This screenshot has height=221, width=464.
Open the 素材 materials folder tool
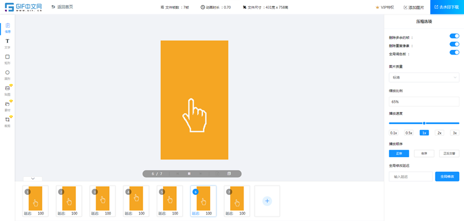click(x=8, y=106)
